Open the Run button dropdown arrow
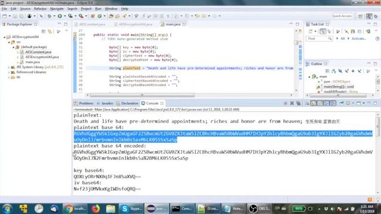 [65, 16]
